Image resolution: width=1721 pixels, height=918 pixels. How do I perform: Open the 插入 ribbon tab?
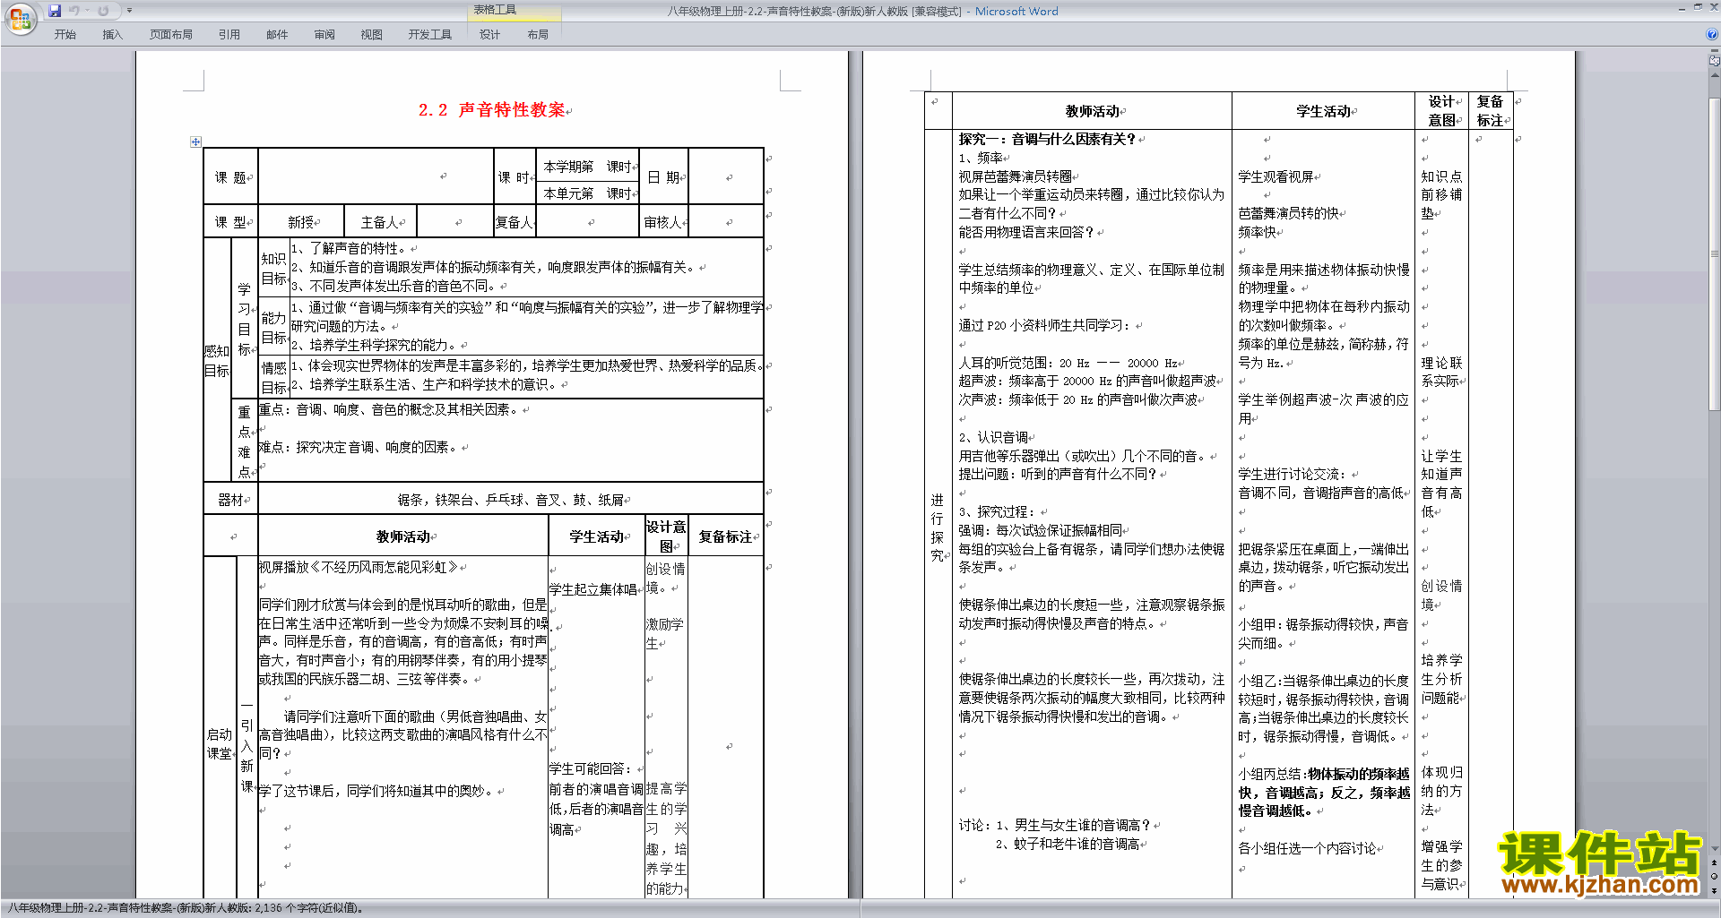(x=112, y=35)
